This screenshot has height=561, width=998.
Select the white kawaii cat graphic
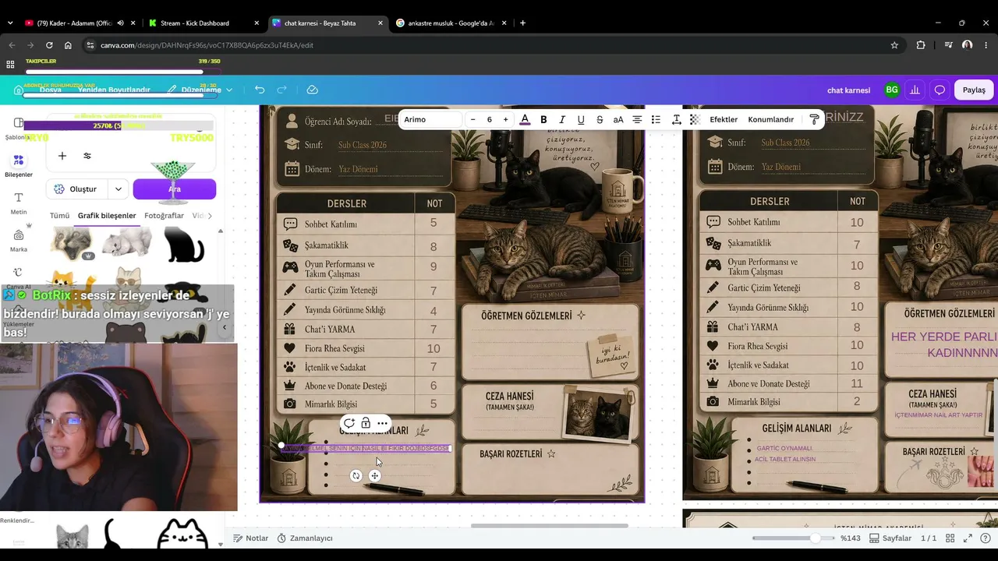[x=182, y=535]
